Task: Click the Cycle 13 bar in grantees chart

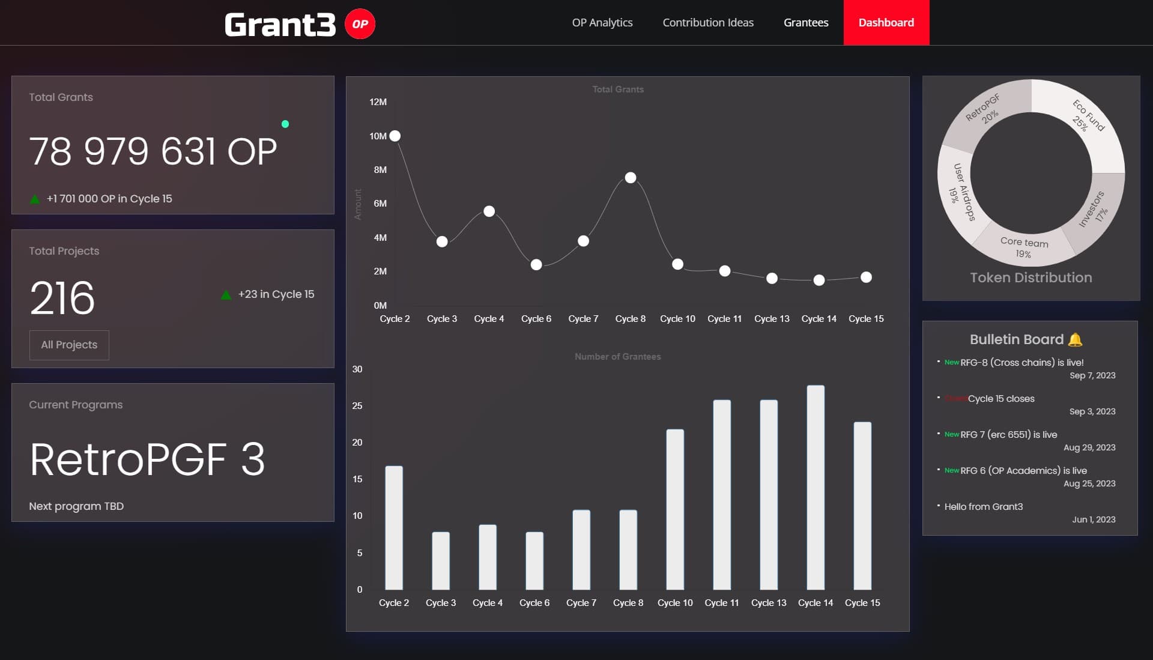Action: [x=769, y=494]
